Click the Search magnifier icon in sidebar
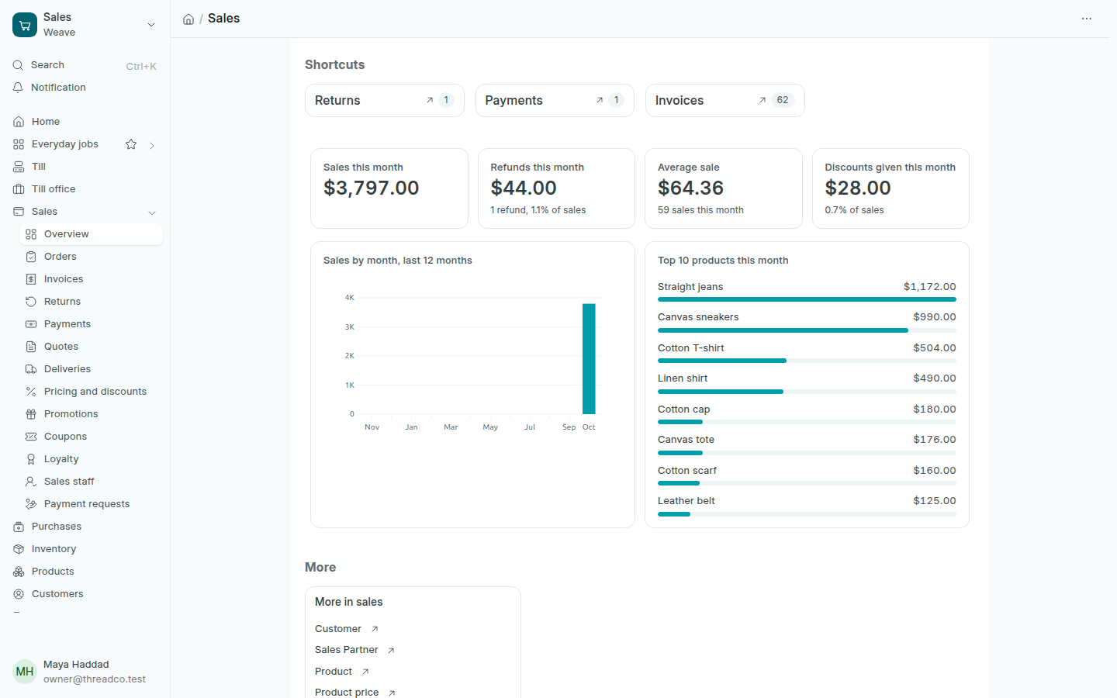 click(x=18, y=65)
